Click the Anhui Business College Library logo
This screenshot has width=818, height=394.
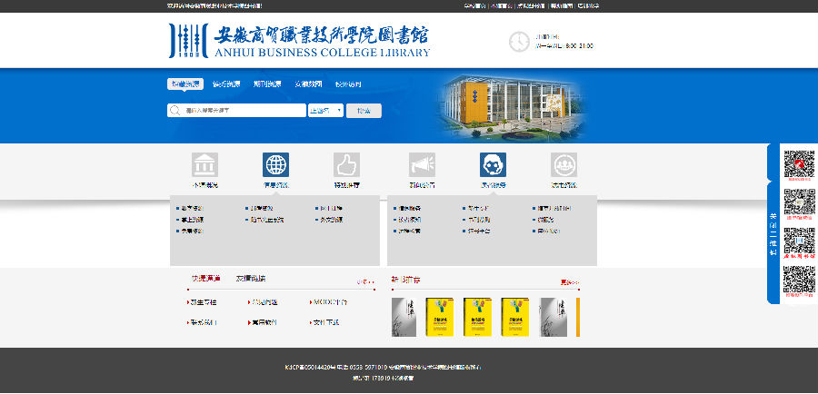tap(298, 41)
